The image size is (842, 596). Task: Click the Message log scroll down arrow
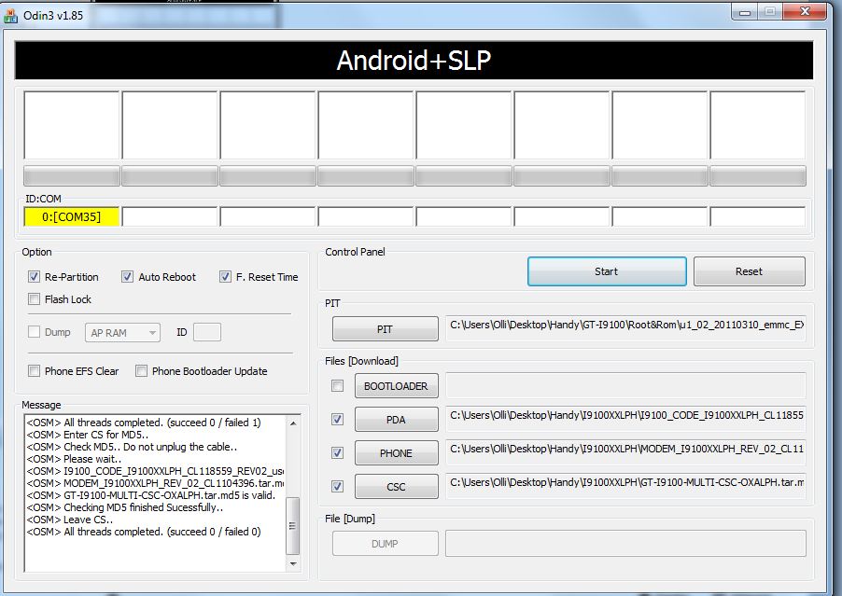293,563
